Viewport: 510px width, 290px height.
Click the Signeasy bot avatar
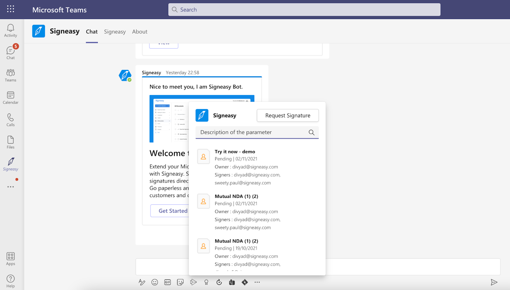(x=125, y=76)
